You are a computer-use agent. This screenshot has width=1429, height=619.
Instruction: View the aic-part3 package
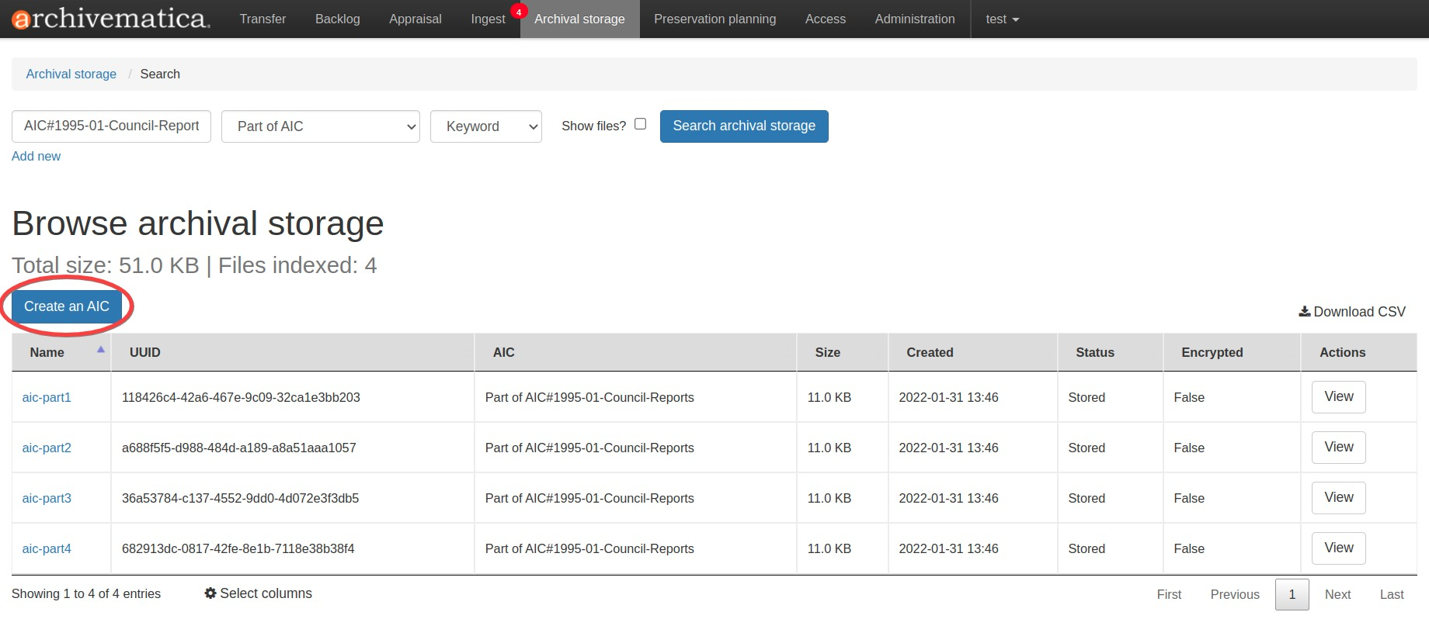point(1338,498)
